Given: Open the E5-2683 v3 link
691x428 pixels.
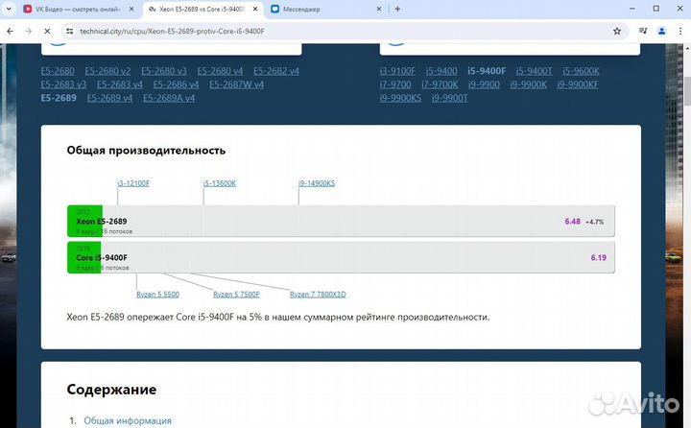Looking at the screenshot, I should click(63, 84).
